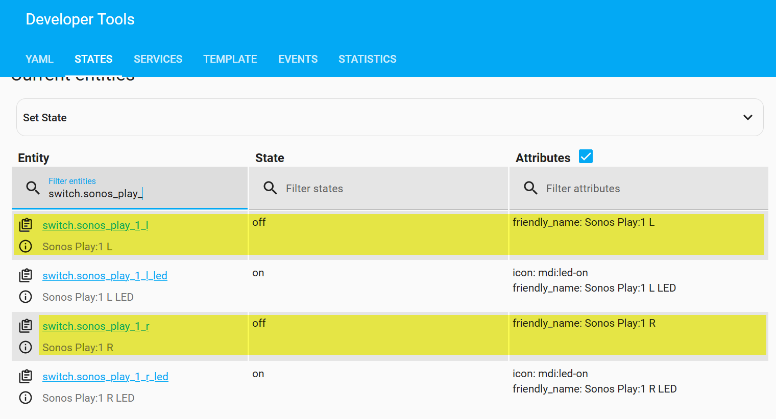776x419 pixels.
Task: Open info for Sonos Play:1 R LED
Action: coord(26,398)
